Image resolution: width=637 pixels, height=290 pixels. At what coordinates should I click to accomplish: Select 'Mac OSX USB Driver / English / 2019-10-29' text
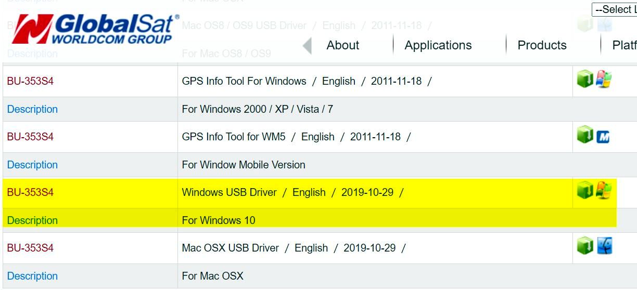294,248
